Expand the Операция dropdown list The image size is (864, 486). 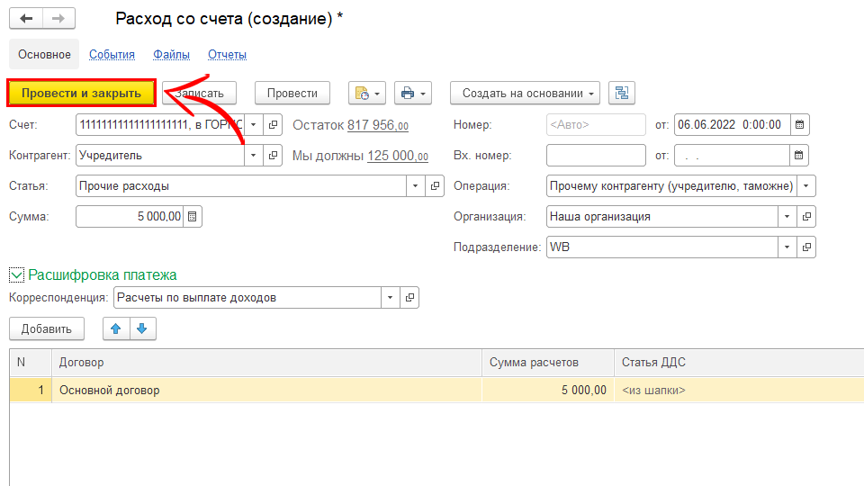(806, 186)
